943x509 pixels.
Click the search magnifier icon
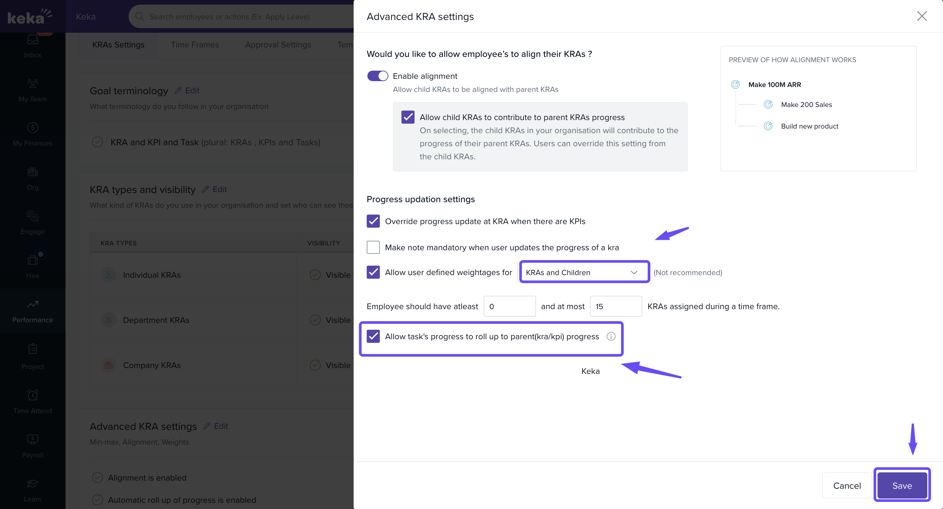pos(139,16)
